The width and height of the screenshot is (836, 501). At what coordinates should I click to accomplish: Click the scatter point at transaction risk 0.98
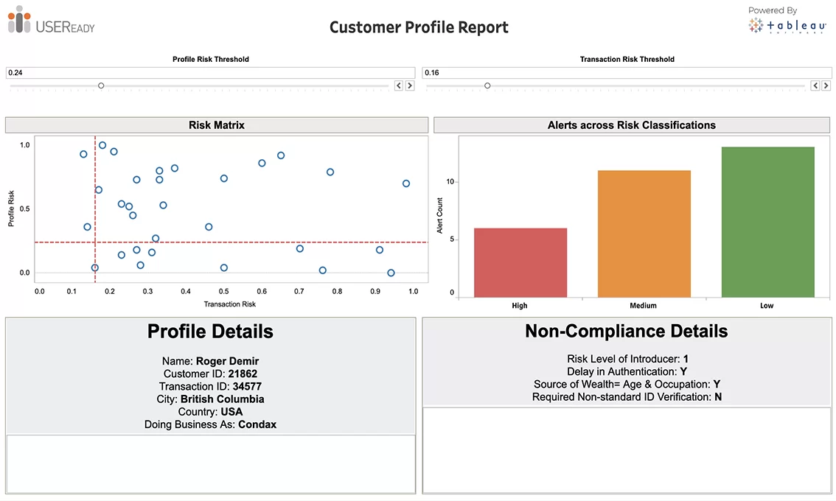point(406,183)
